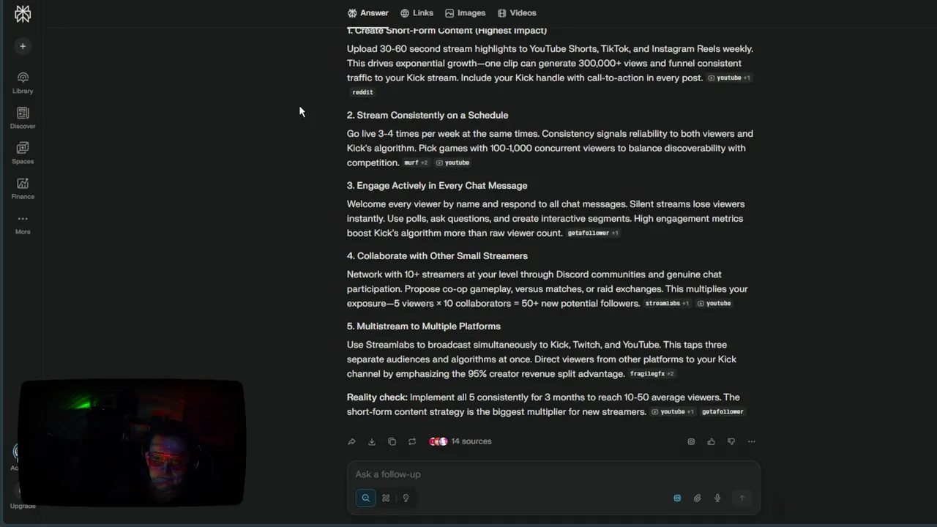Open the three-dot options menu below the answer

[751, 441]
